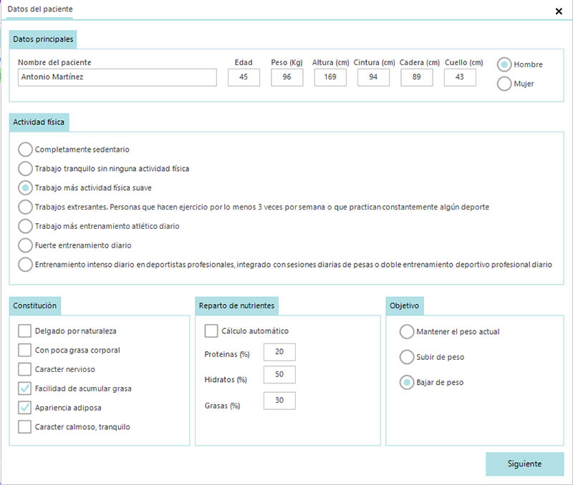This screenshot has width=573, height=485.
Task: Check Con poca grasa corporal
Action: click(x=24, y=350)
